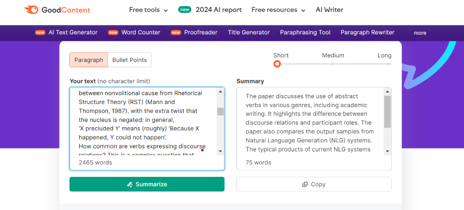The width and height of the screenshot is (464, 210).
Task: Click the copy icon in Copy button
Action: click(305, 185)
